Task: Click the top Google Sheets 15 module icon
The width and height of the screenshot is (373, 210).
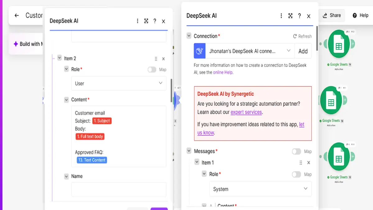Action: click(338, 44)
